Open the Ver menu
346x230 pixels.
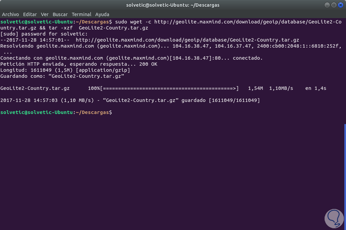point(45,14)
